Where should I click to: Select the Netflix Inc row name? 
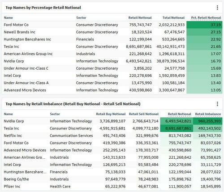click(x=13, y=136)
